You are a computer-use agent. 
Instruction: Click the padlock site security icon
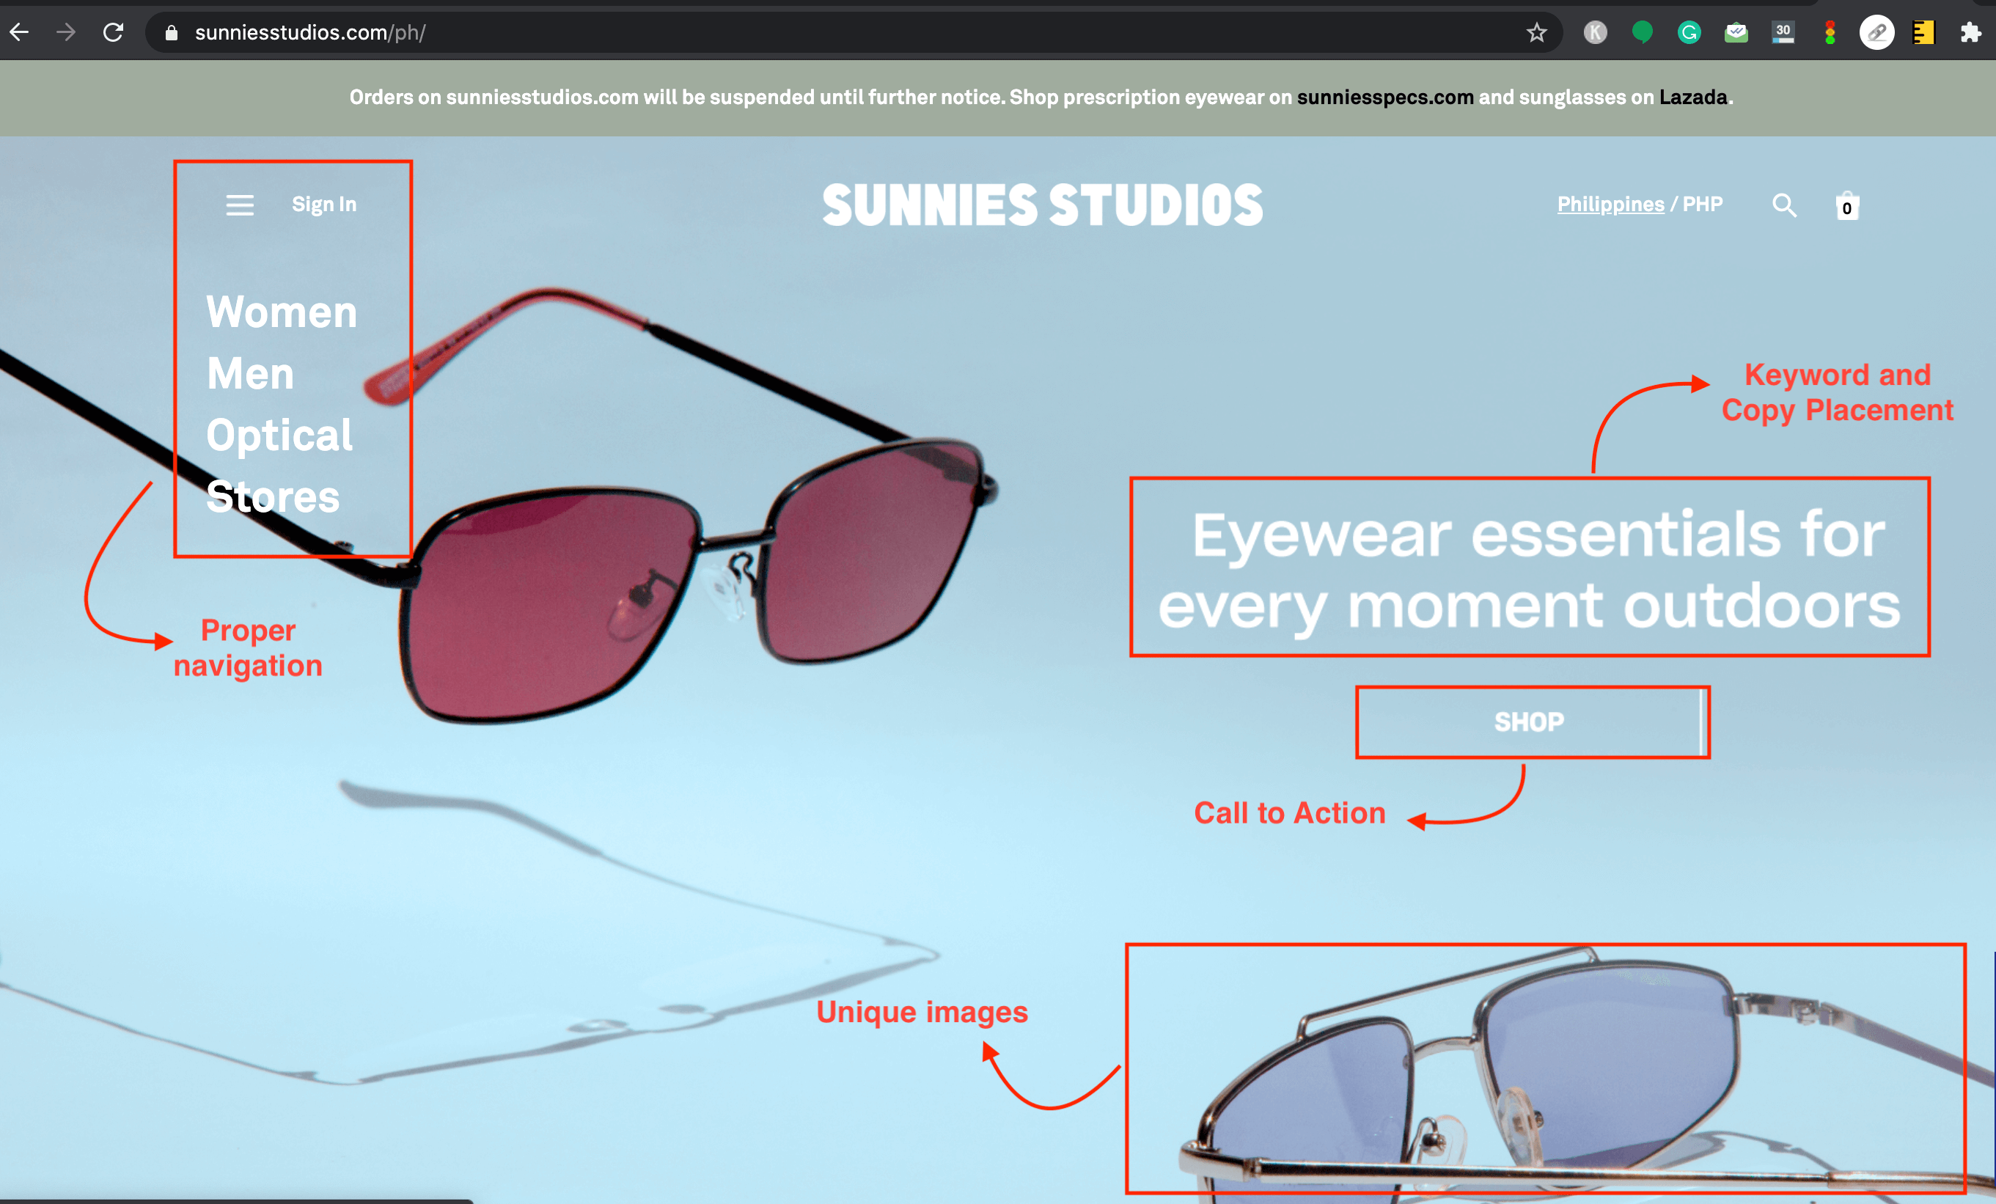pos(171,32)
